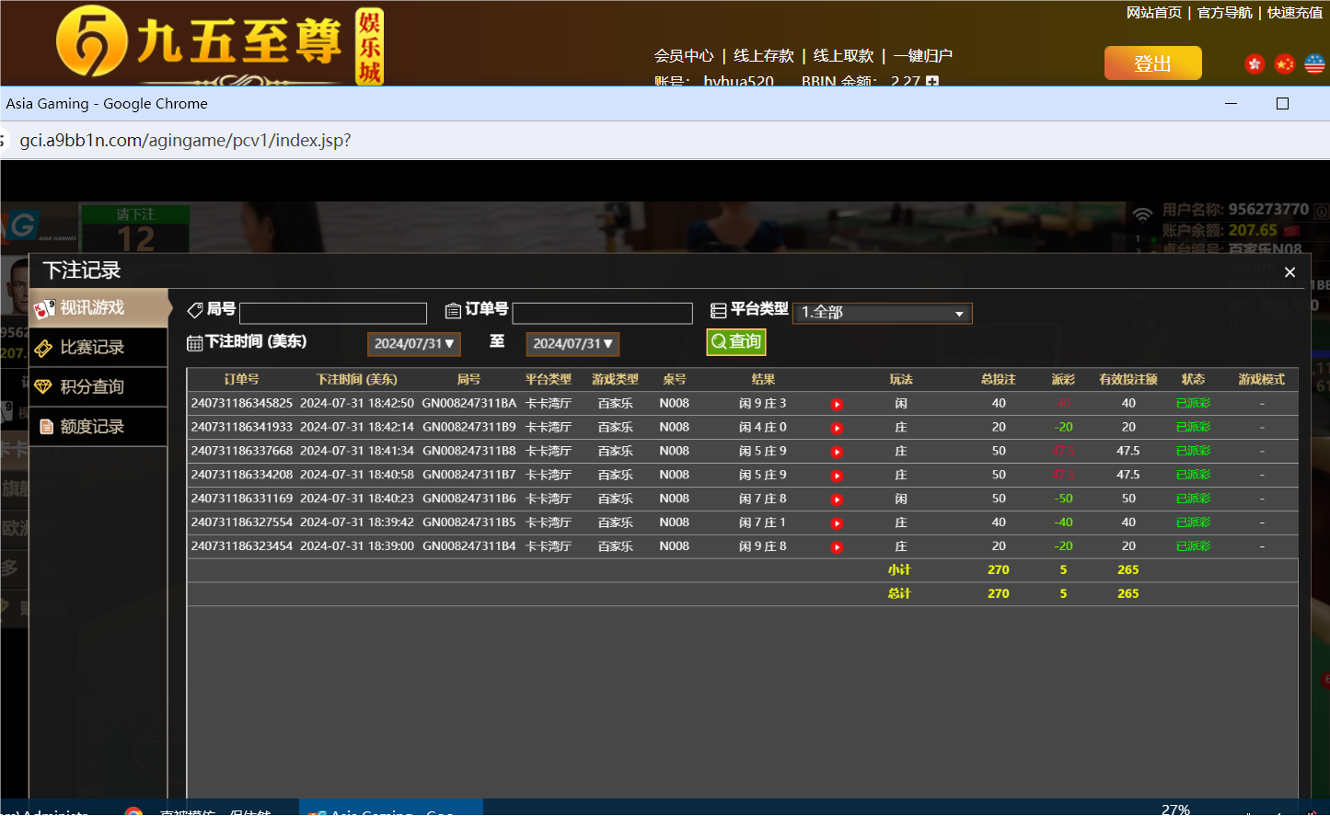Screen dimensions: 1330x816
Task: Open the end date dropdown after 至
Action: tap(572, 343)
